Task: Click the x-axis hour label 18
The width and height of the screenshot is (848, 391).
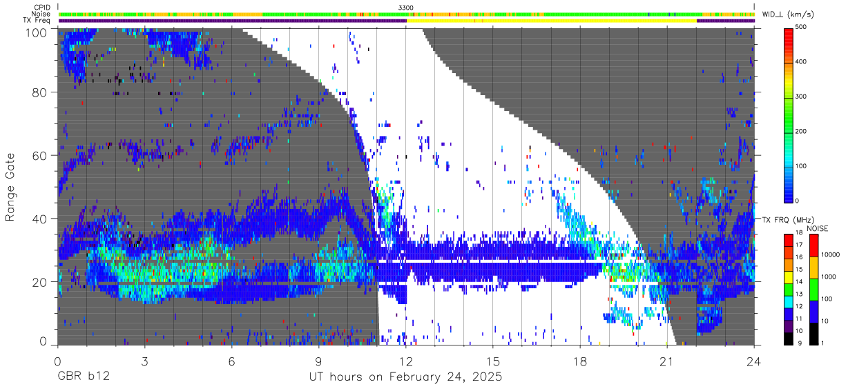Action: 579,361
